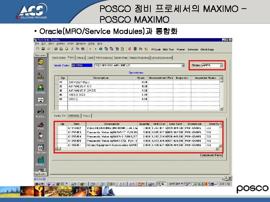
Task: Click the Applications button below sidebar
Action: click(40, 174)
